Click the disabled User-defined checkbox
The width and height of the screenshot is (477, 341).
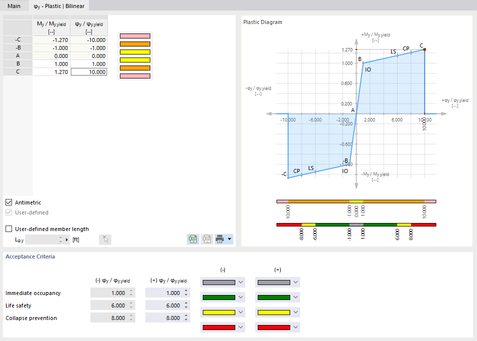pyautogui.click(x=8, y=211)
